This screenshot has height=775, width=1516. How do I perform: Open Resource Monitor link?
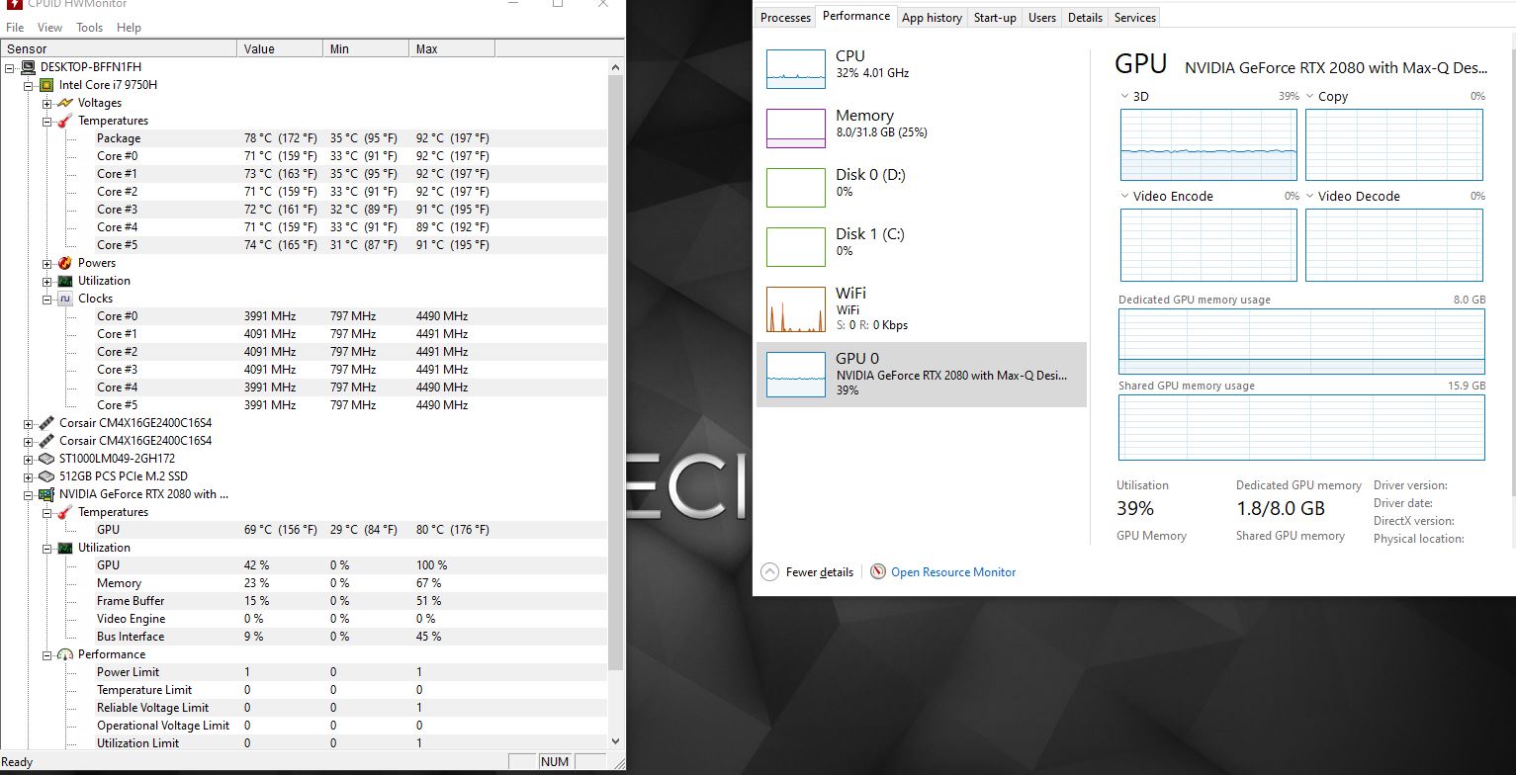coord(953,572)
